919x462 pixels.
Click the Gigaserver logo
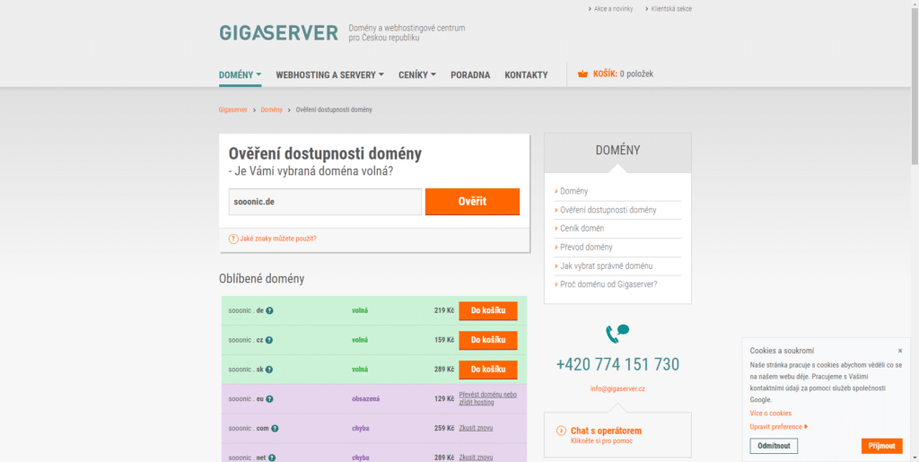(x=278, y=33)
